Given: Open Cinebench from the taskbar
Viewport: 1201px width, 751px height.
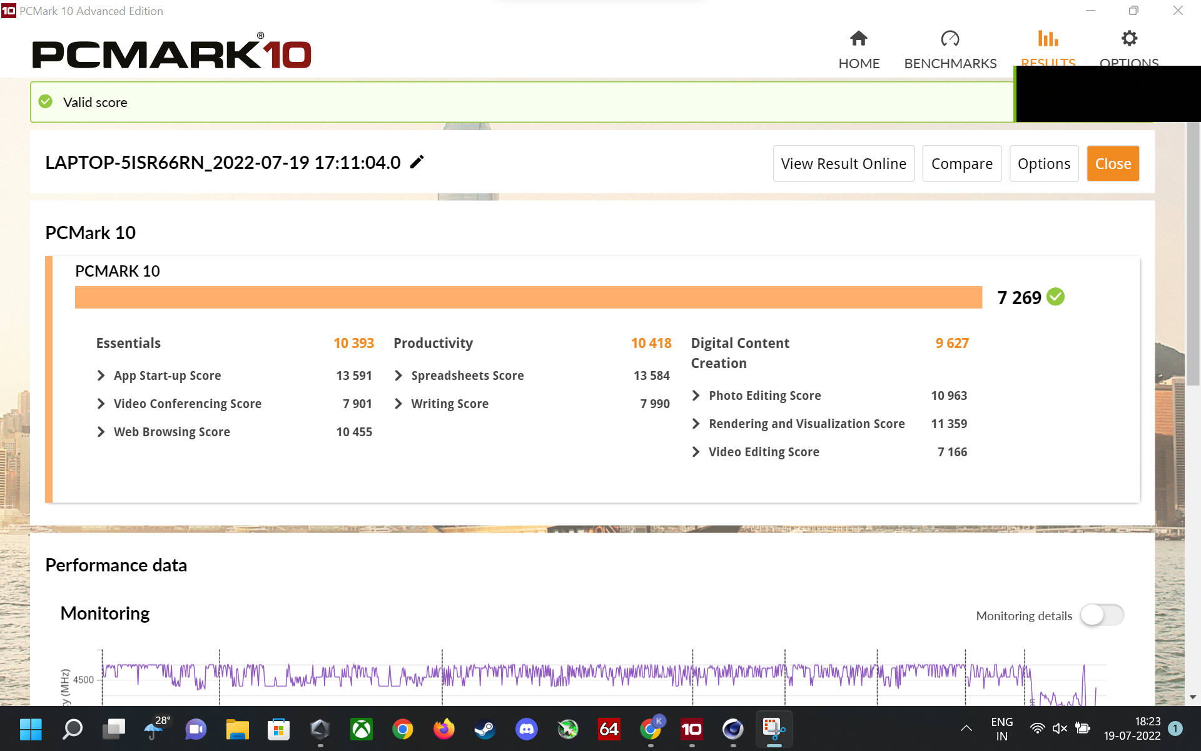Looking at the screenshot, I should click(732, 729).
